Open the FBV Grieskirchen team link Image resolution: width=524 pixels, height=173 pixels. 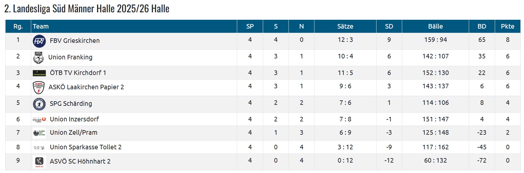coord(75,41)
